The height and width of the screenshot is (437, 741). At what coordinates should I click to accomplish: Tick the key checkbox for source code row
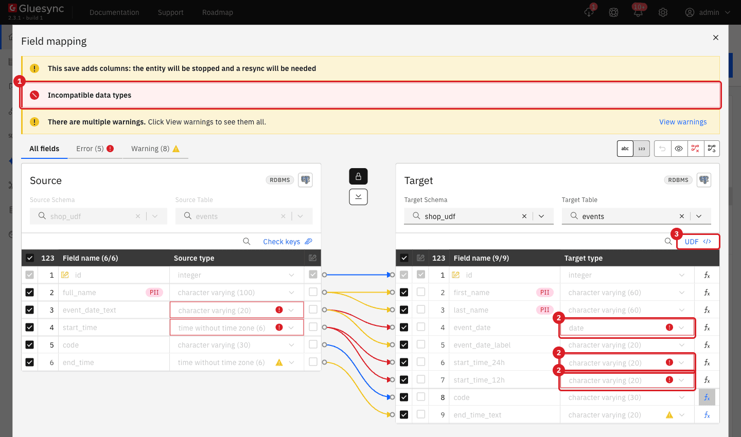tap(313, 344)
